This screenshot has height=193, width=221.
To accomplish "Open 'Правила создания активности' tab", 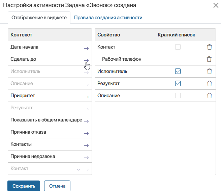I will 108,18.
